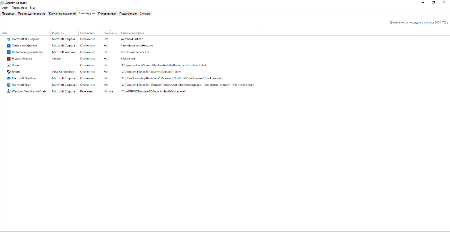
Task: Click the BIOS last startup duration text
Action: (419, 22)
